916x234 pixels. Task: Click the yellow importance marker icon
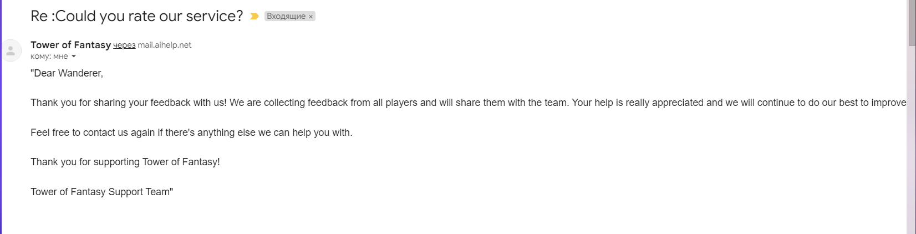point(255,16)
